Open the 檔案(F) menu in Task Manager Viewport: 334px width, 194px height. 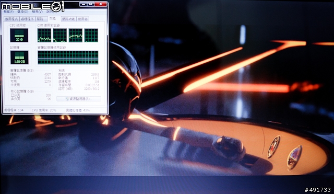pos(8,12)
